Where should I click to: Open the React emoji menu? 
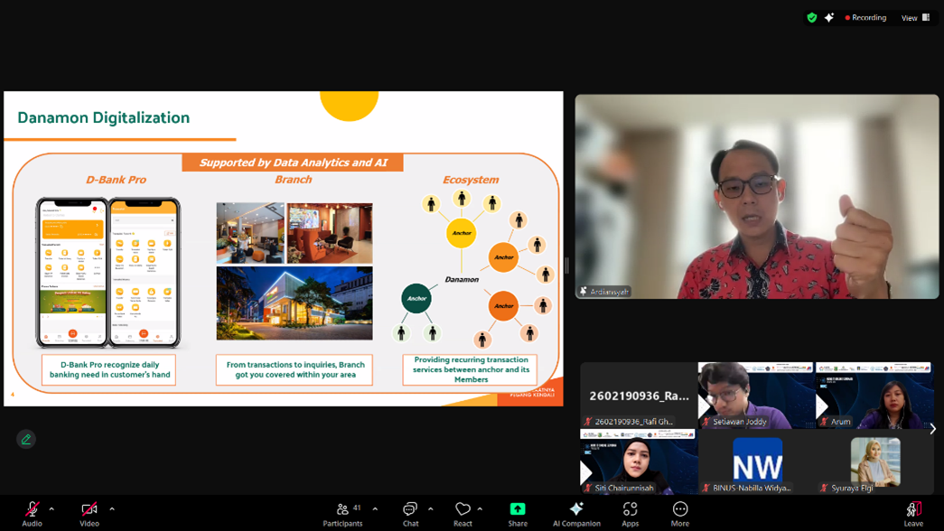coord(463,514)
